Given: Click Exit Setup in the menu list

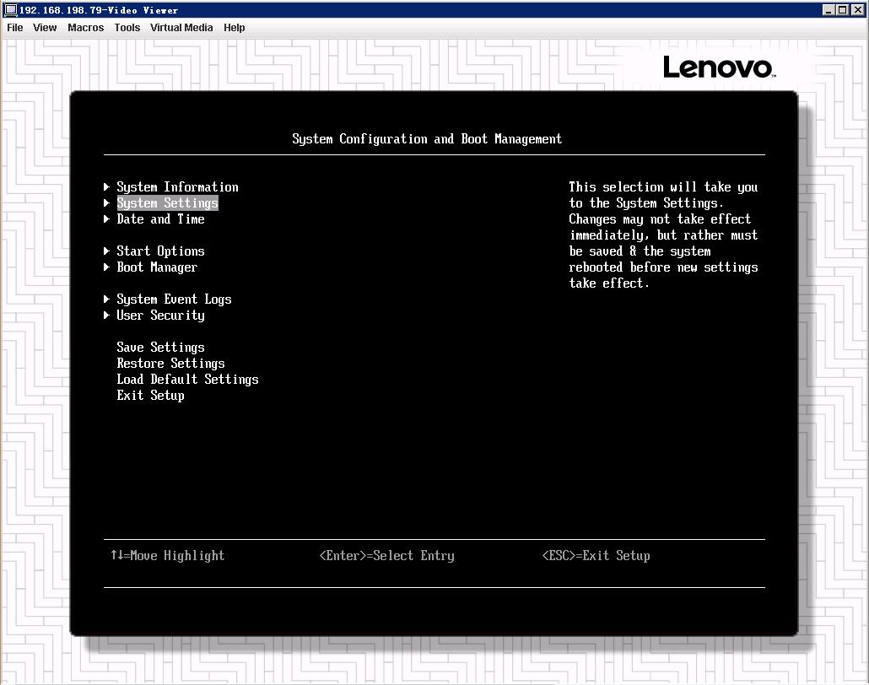Looking at the screenshot, I should (x=150, y=395).
